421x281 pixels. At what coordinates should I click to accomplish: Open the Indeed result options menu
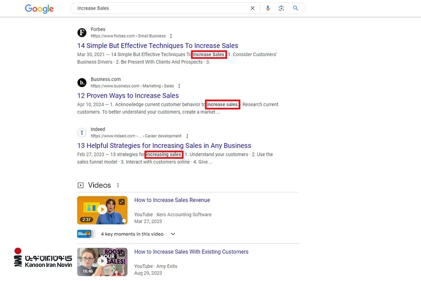pyautogui.click(x=187, y=136)
